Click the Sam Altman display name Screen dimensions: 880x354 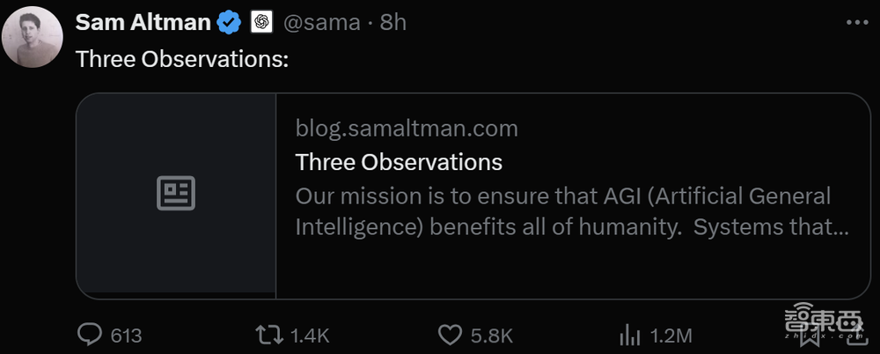point(143,23)
